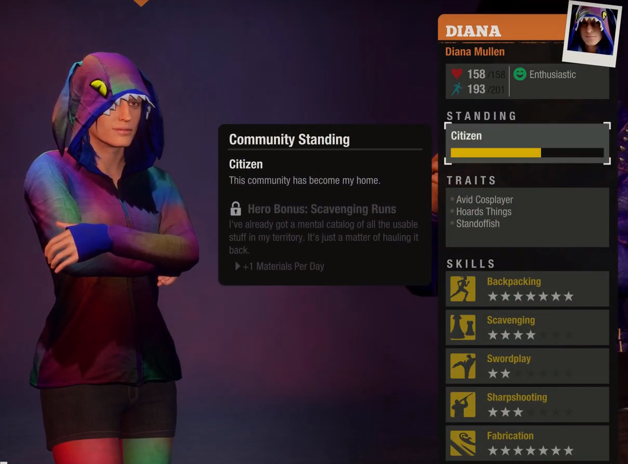The width and height of the screenshot is (628, 464).
Task: Click the Fabrication skill icon
Action: tap(463, 443)
